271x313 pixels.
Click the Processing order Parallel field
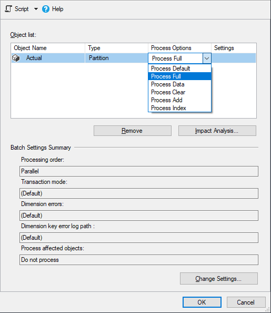tap(139, 171)
